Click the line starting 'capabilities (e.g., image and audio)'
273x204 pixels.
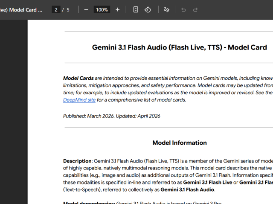(168, 175)
